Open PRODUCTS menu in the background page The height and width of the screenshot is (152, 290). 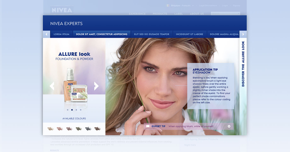pos(160,14)
